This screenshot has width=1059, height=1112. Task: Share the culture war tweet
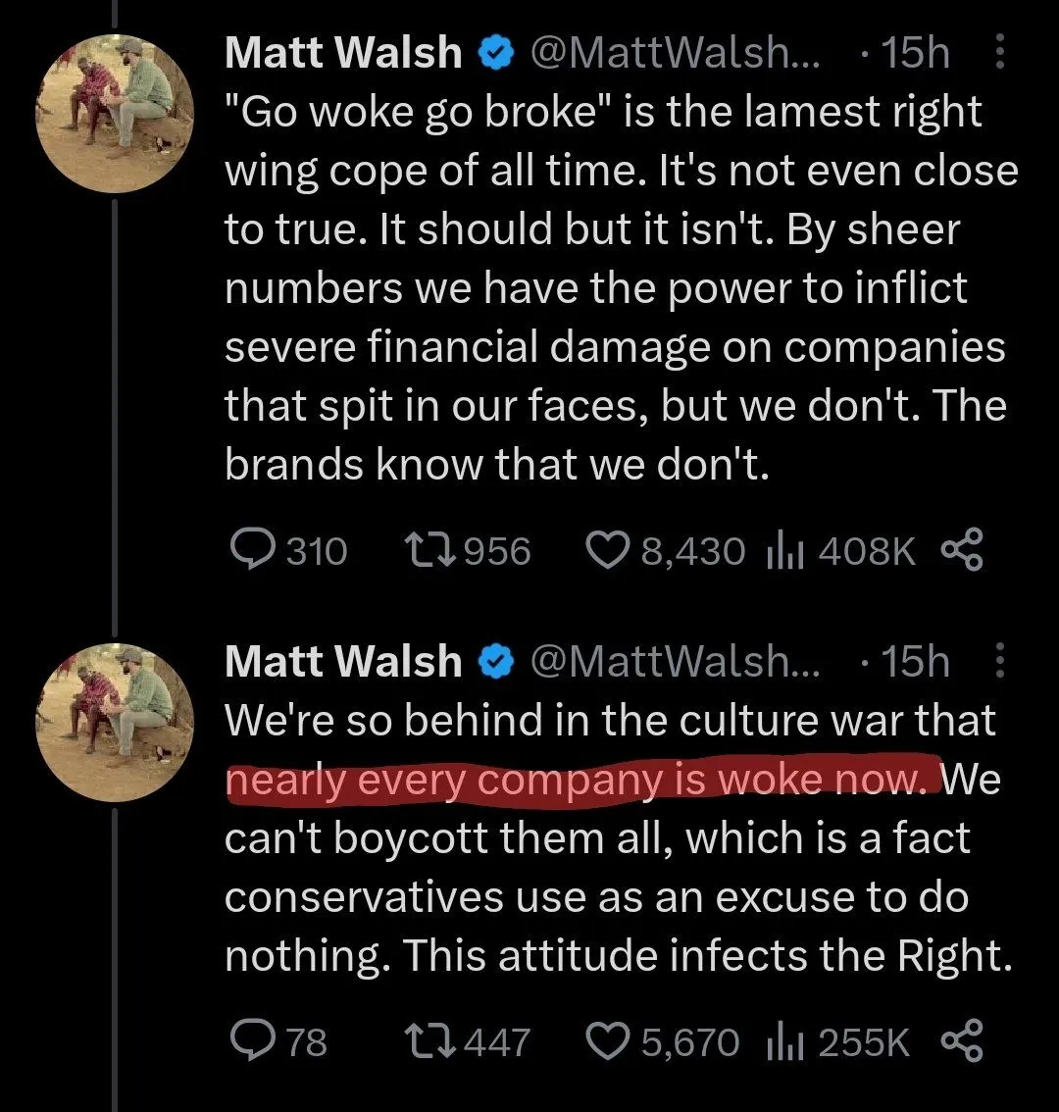coord(961,1041)
